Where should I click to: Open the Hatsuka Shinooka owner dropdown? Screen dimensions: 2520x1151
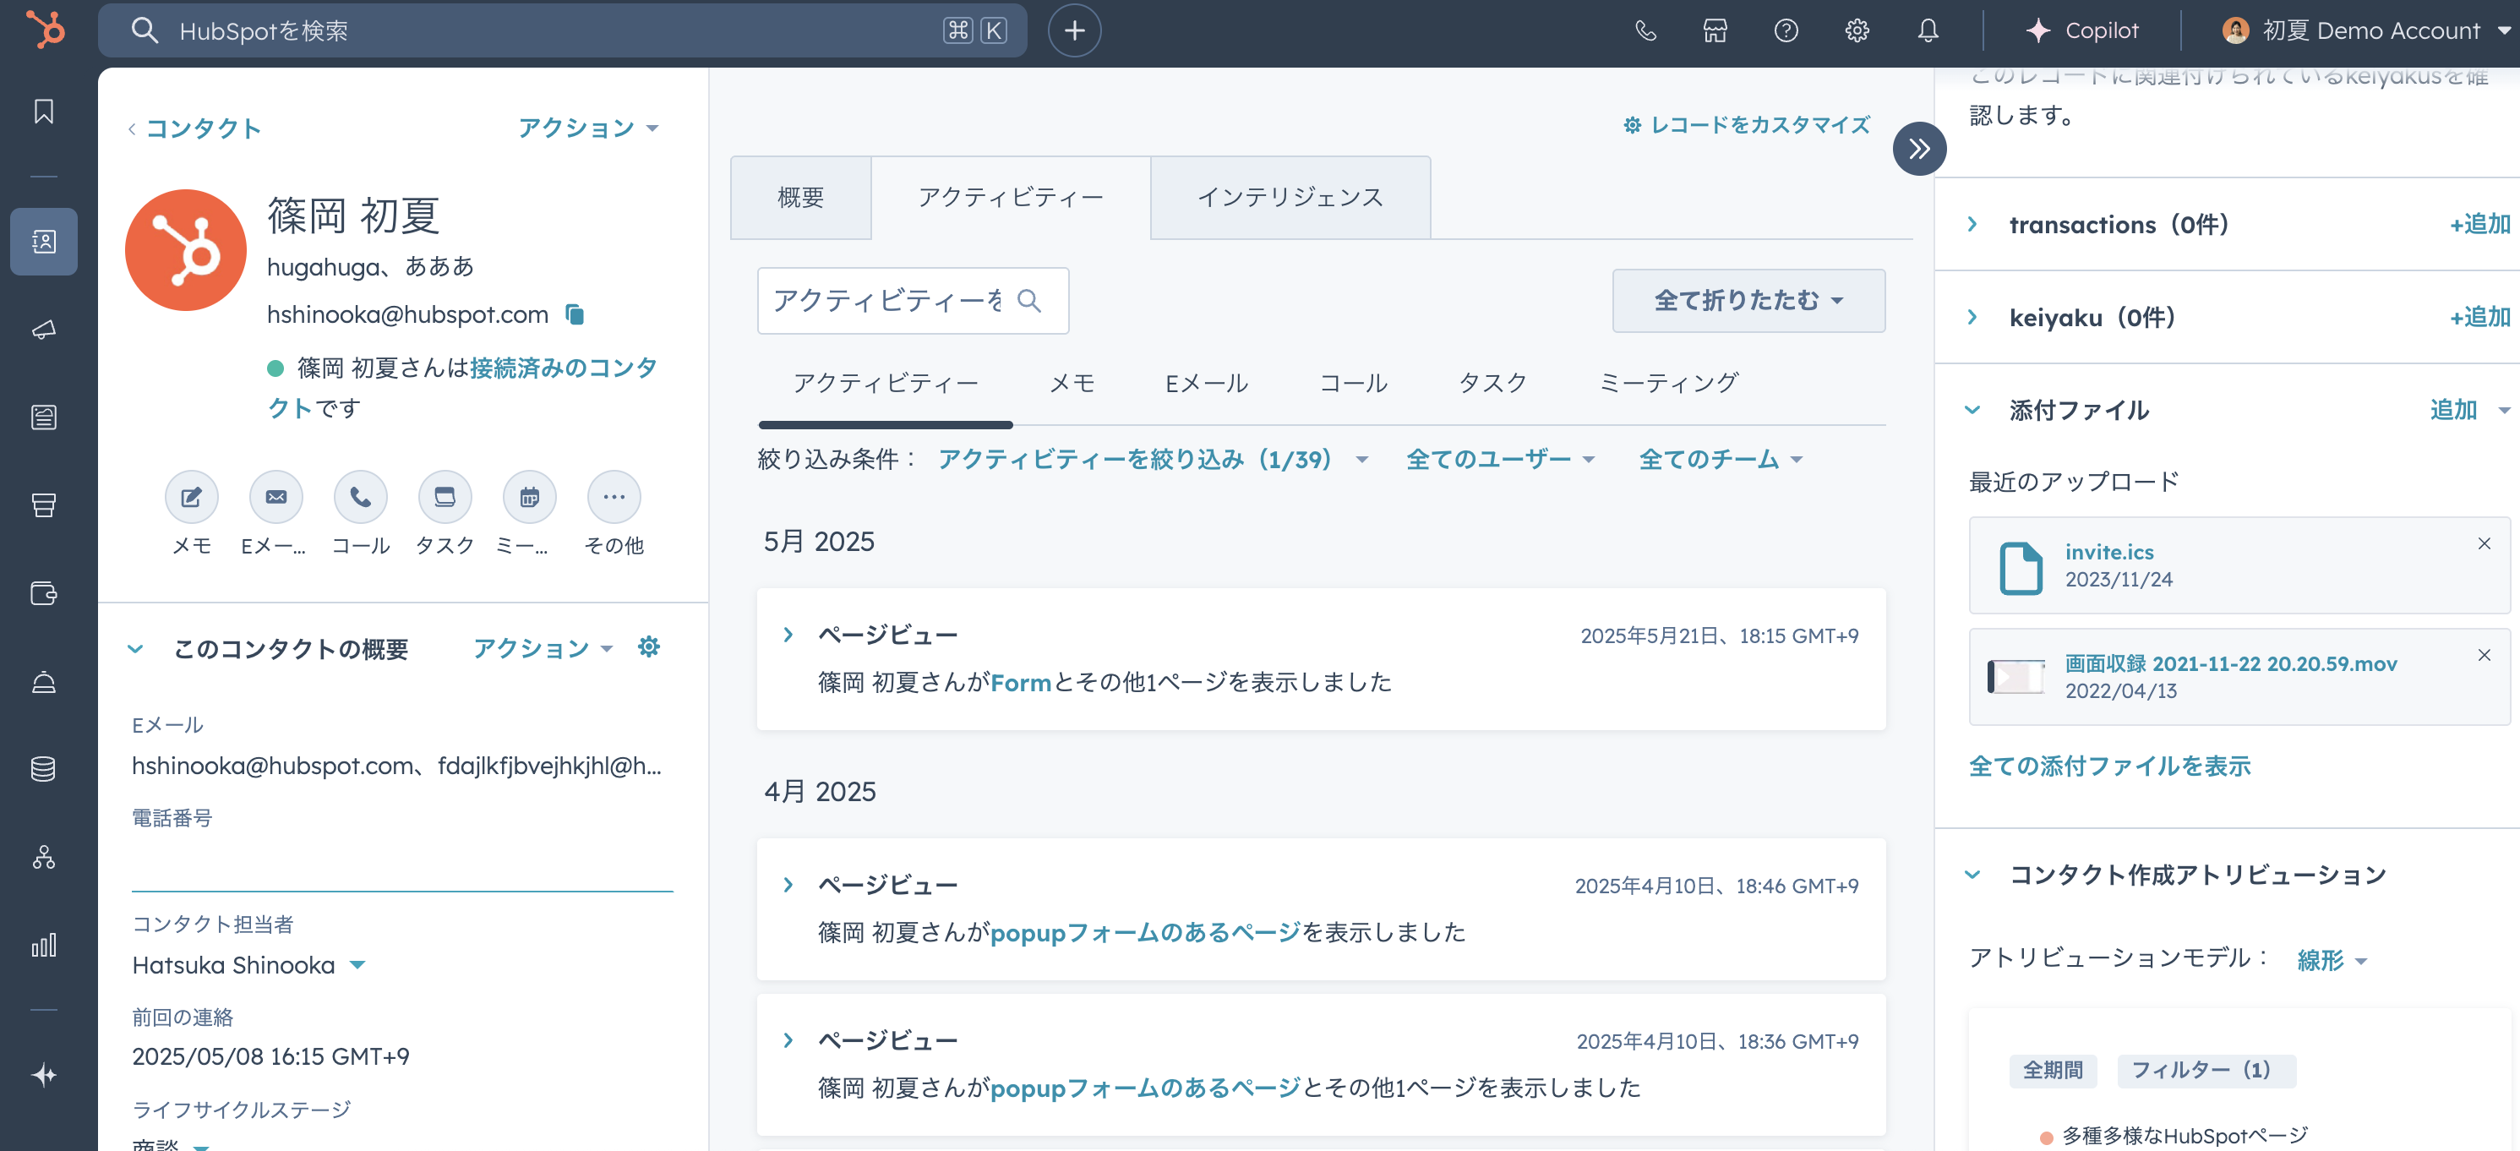coord(248,965)
